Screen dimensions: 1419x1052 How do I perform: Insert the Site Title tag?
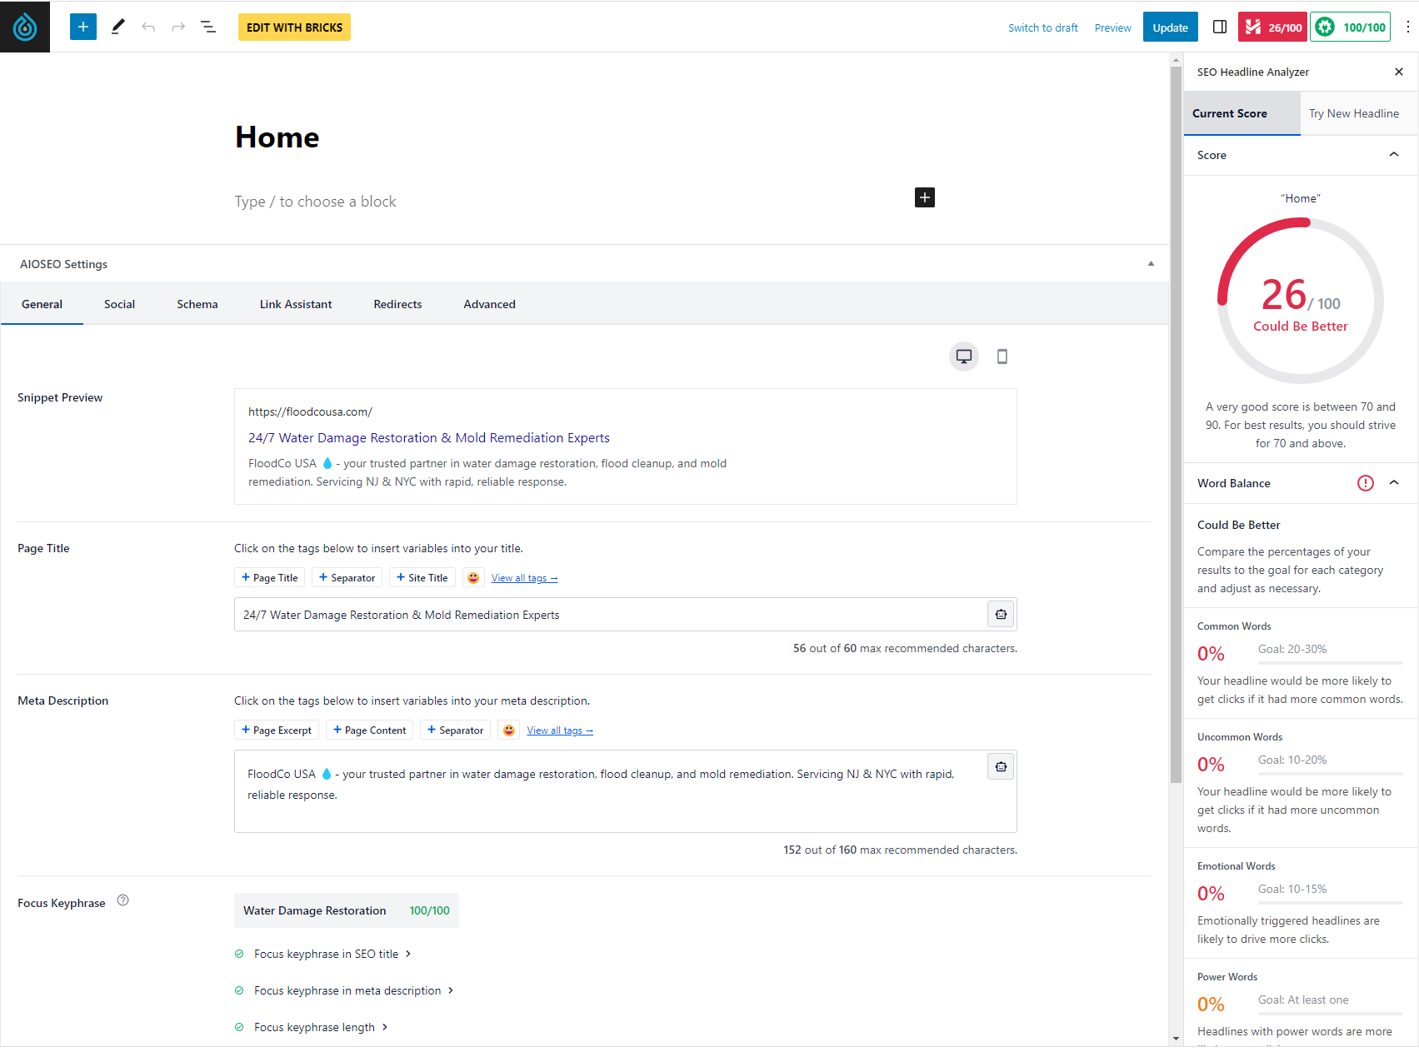pos(422,577)
